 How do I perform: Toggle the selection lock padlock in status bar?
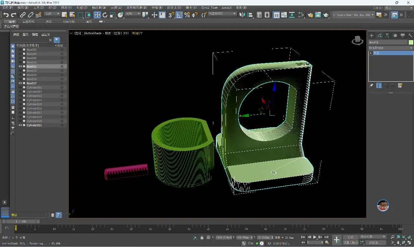coord(202,238)
